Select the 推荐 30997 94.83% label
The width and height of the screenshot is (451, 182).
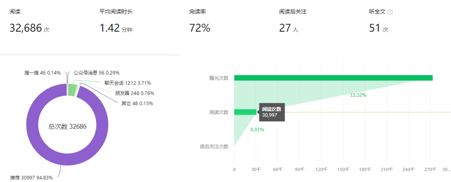[x=31, y=178]
